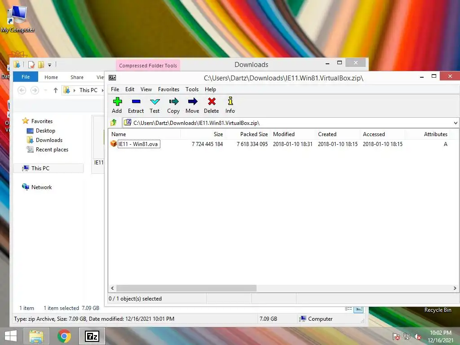Viewport: 460px width, 345px height.
Task: Select Network in the navigation pane
Action: click(x=41, y=187)
